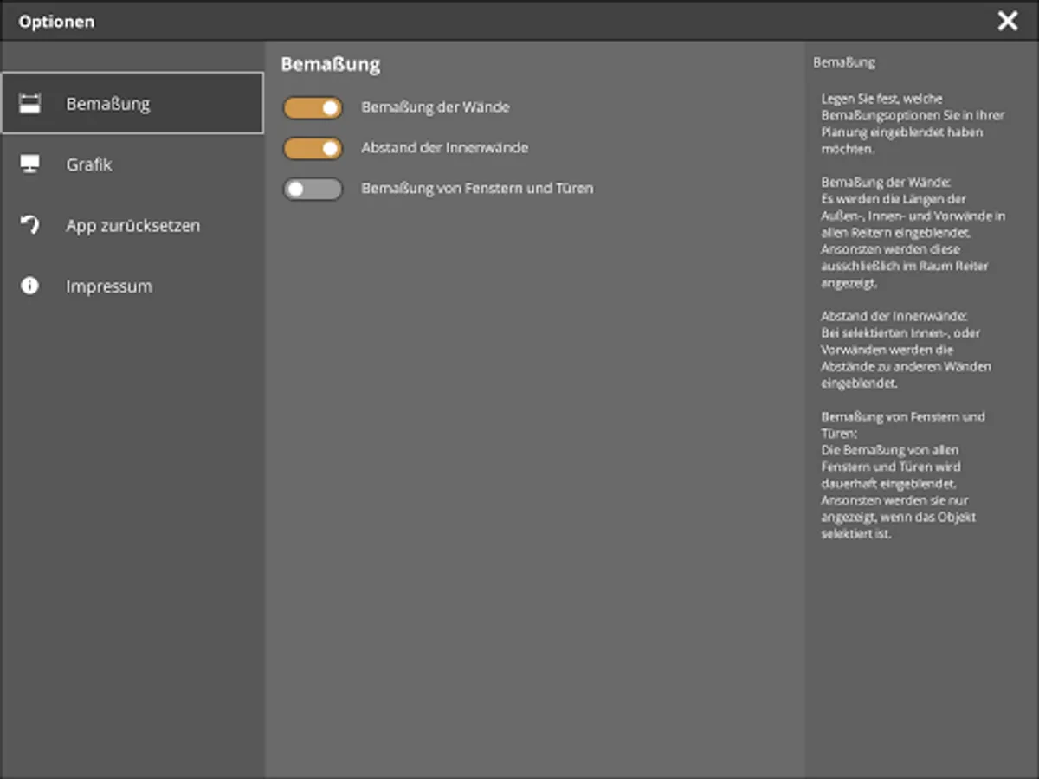The height and width of the screenshot is (779, 1039).
Task: Click the Impressum info circle icon
Action: point(30,286)
